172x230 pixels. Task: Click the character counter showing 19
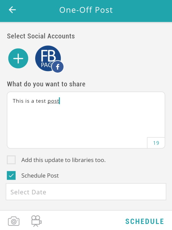coord(156,143)
